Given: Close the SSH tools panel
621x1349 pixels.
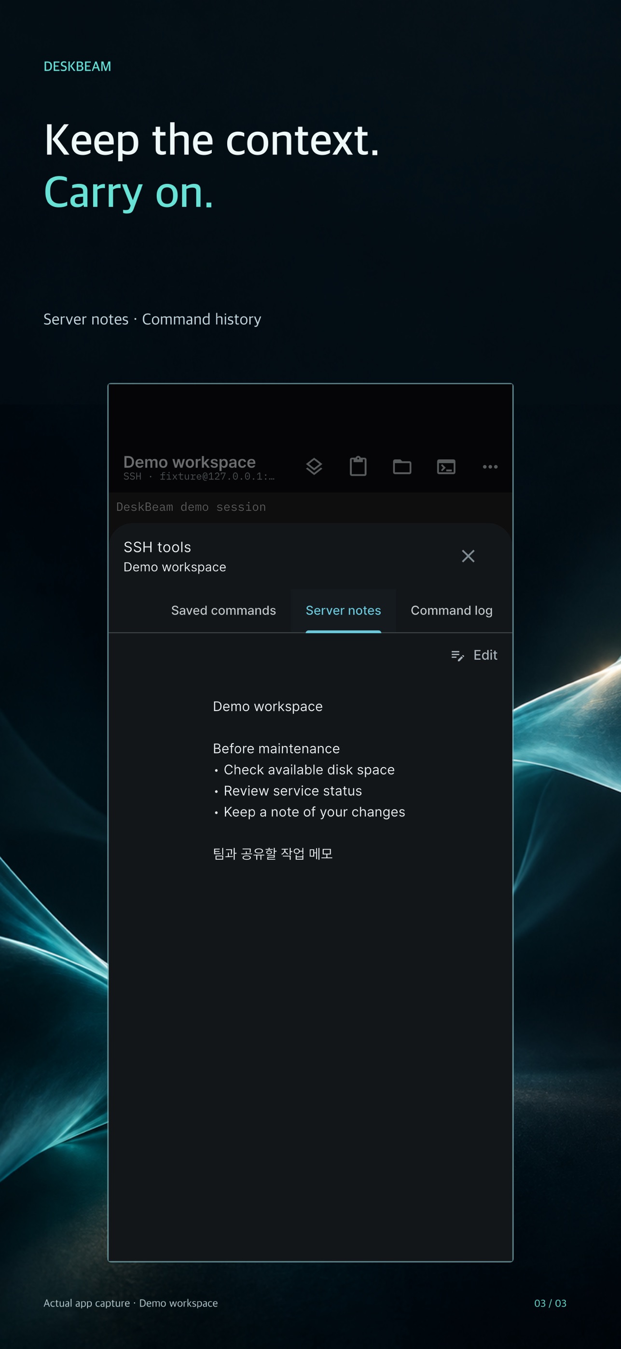Looking at the screenshot, I should (x=468, y=556).
